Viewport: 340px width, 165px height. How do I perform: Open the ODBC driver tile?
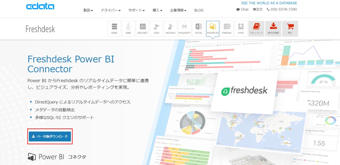click(114, 29)
